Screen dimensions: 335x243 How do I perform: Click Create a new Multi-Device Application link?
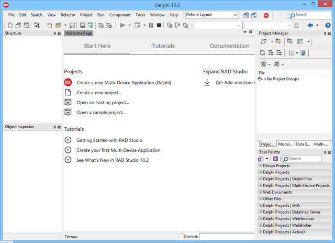click(124, 83)
